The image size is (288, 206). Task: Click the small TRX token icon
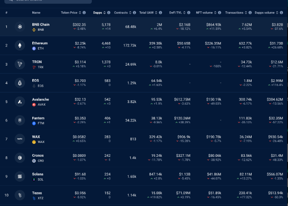coord(34,67)
